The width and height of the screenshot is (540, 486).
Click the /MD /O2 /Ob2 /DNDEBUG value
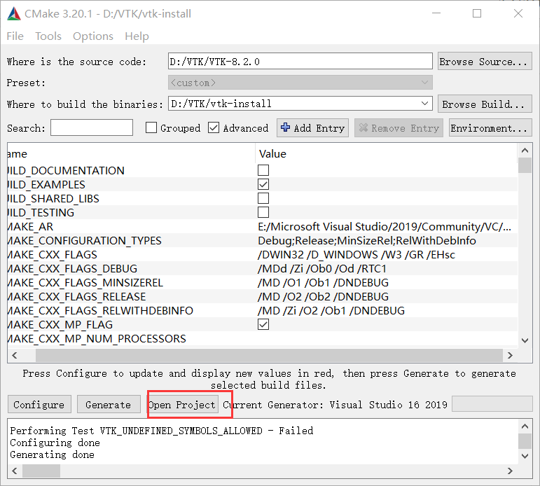click(323, 296)
